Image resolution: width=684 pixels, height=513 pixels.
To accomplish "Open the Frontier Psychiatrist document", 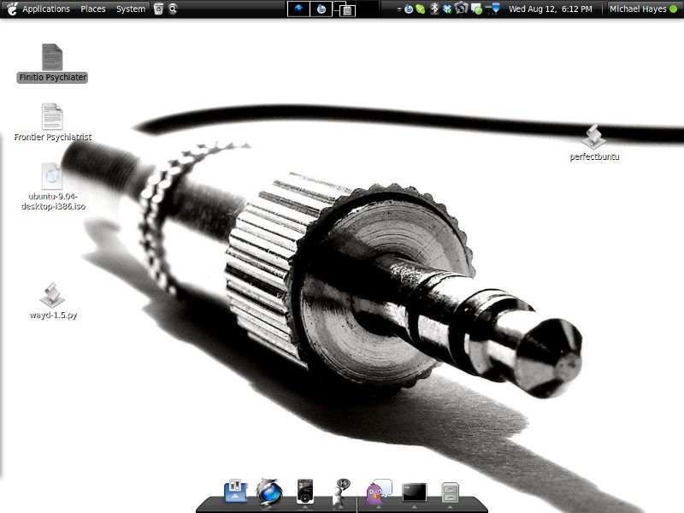I will pyautogui.click(x=52, y=117).
